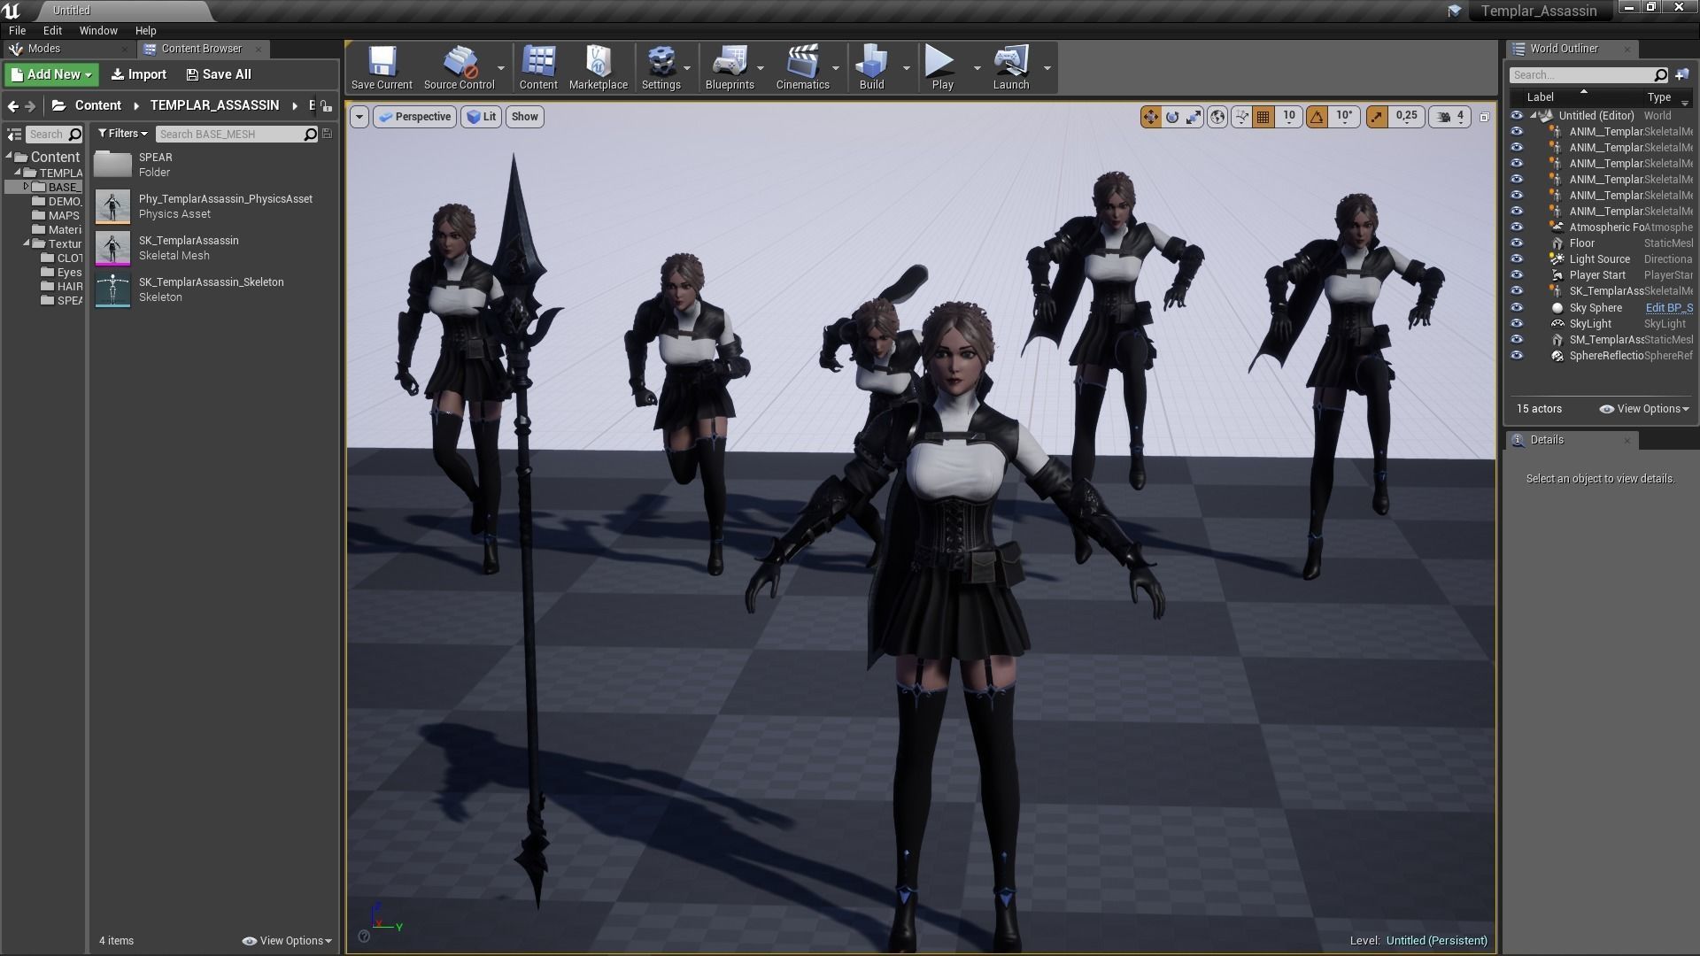
Task: Maximize or restore the viewport icon
Action: click(1485, 117)
